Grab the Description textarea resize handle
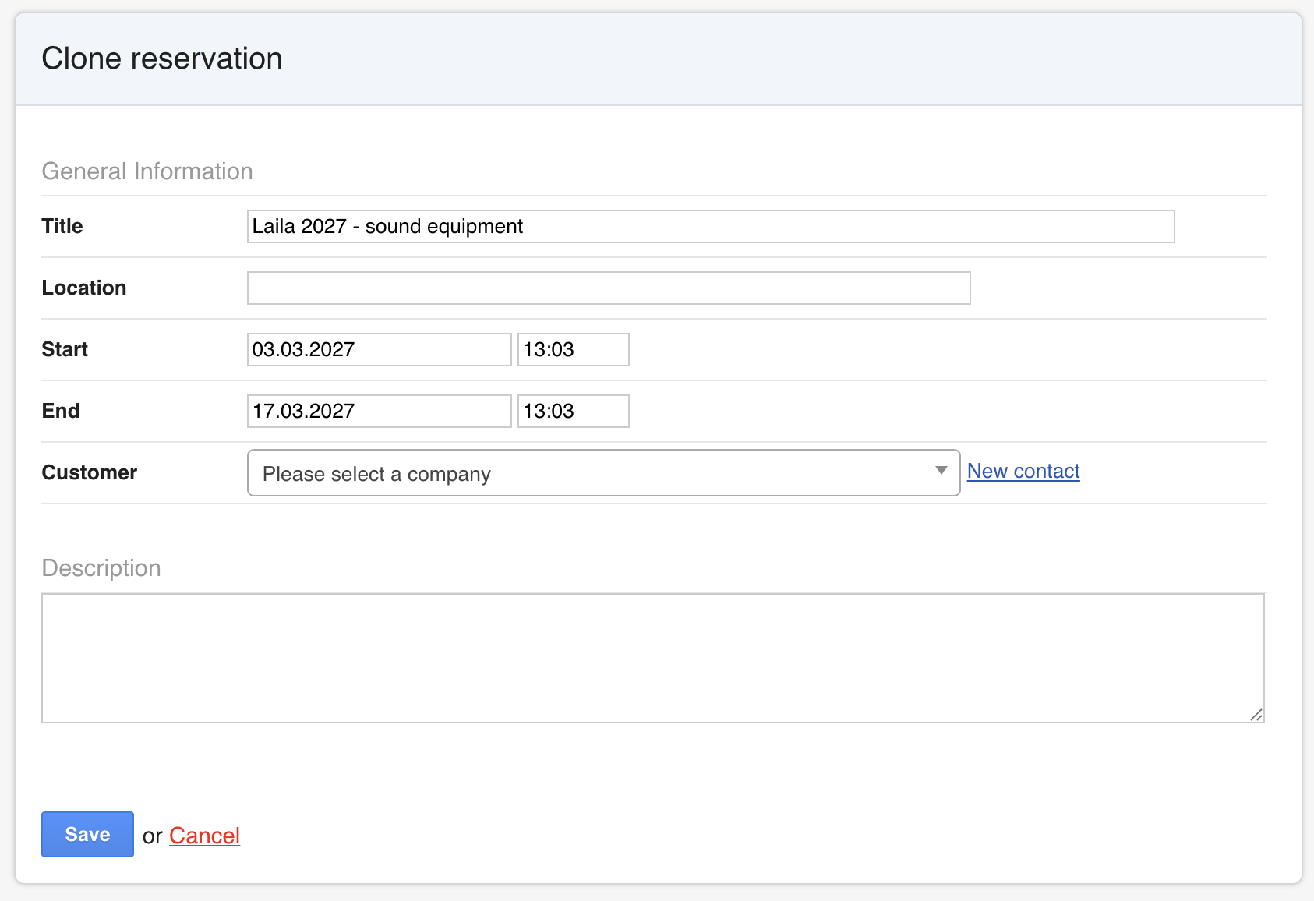The width and height of the screenshot is (1314, 901). click(x=1256, y=715)
